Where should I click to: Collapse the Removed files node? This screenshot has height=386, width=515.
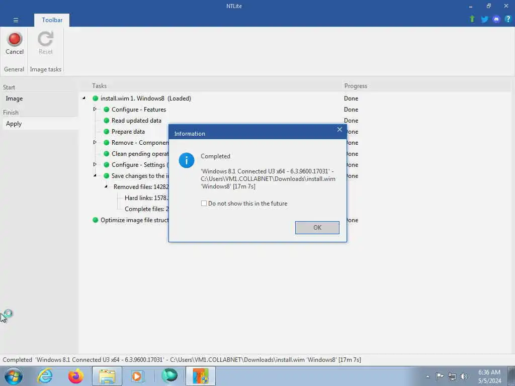[106, 186]
